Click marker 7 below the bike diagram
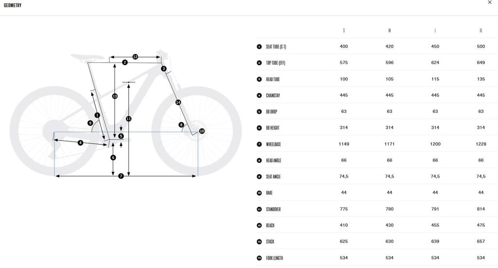Image resolution: width=498 pixels, height=268 pixels. click(121, 176)
